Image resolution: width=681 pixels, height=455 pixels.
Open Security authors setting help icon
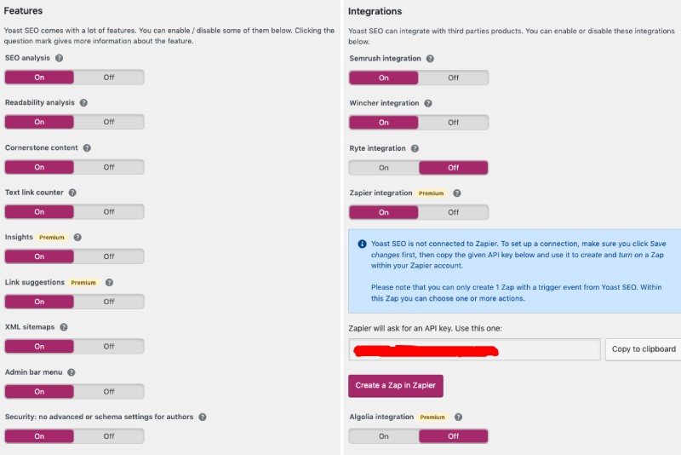coord(203,417)
